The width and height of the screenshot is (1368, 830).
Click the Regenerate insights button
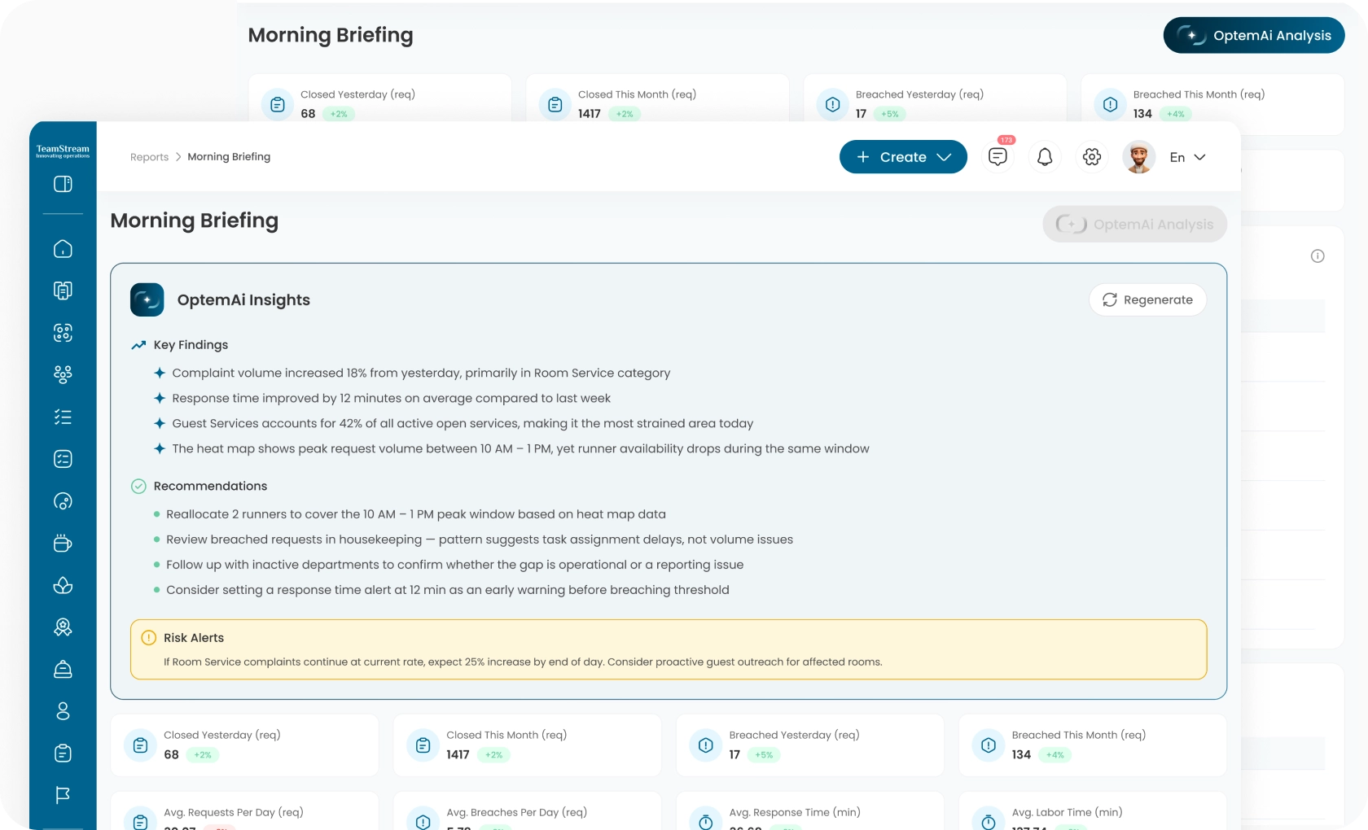click(x=1147, y=300)
